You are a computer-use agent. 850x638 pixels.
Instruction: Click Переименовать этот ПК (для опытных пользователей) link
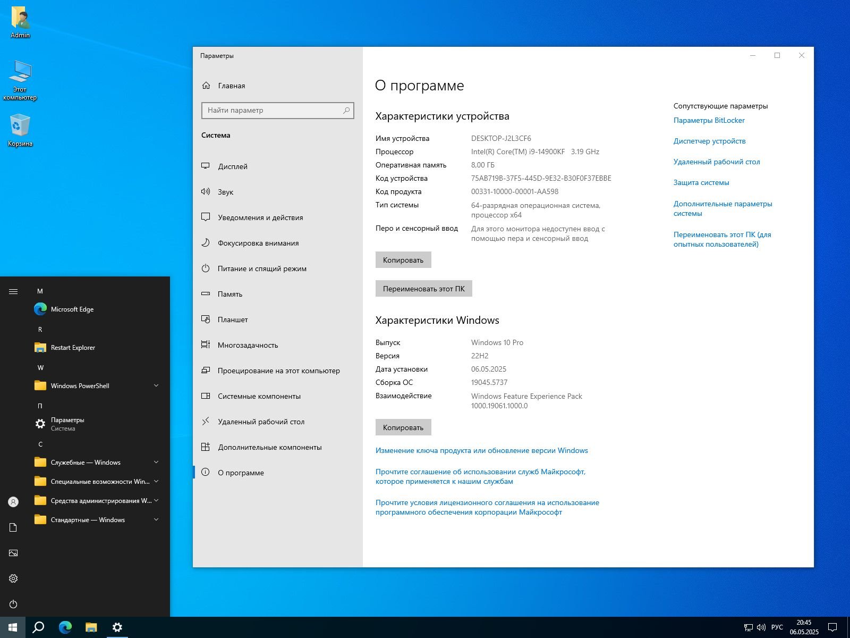point(722,239)
